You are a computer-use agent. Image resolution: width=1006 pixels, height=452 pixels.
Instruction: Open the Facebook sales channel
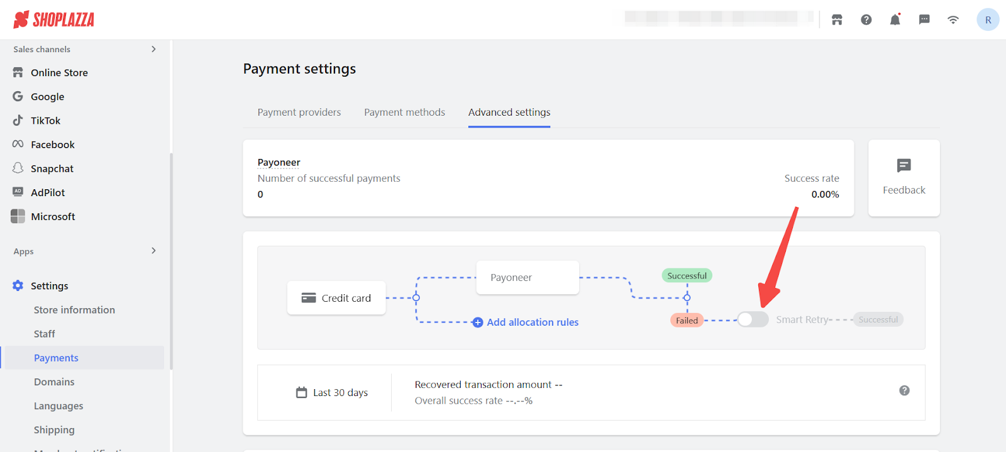click(x=53, y=145)
